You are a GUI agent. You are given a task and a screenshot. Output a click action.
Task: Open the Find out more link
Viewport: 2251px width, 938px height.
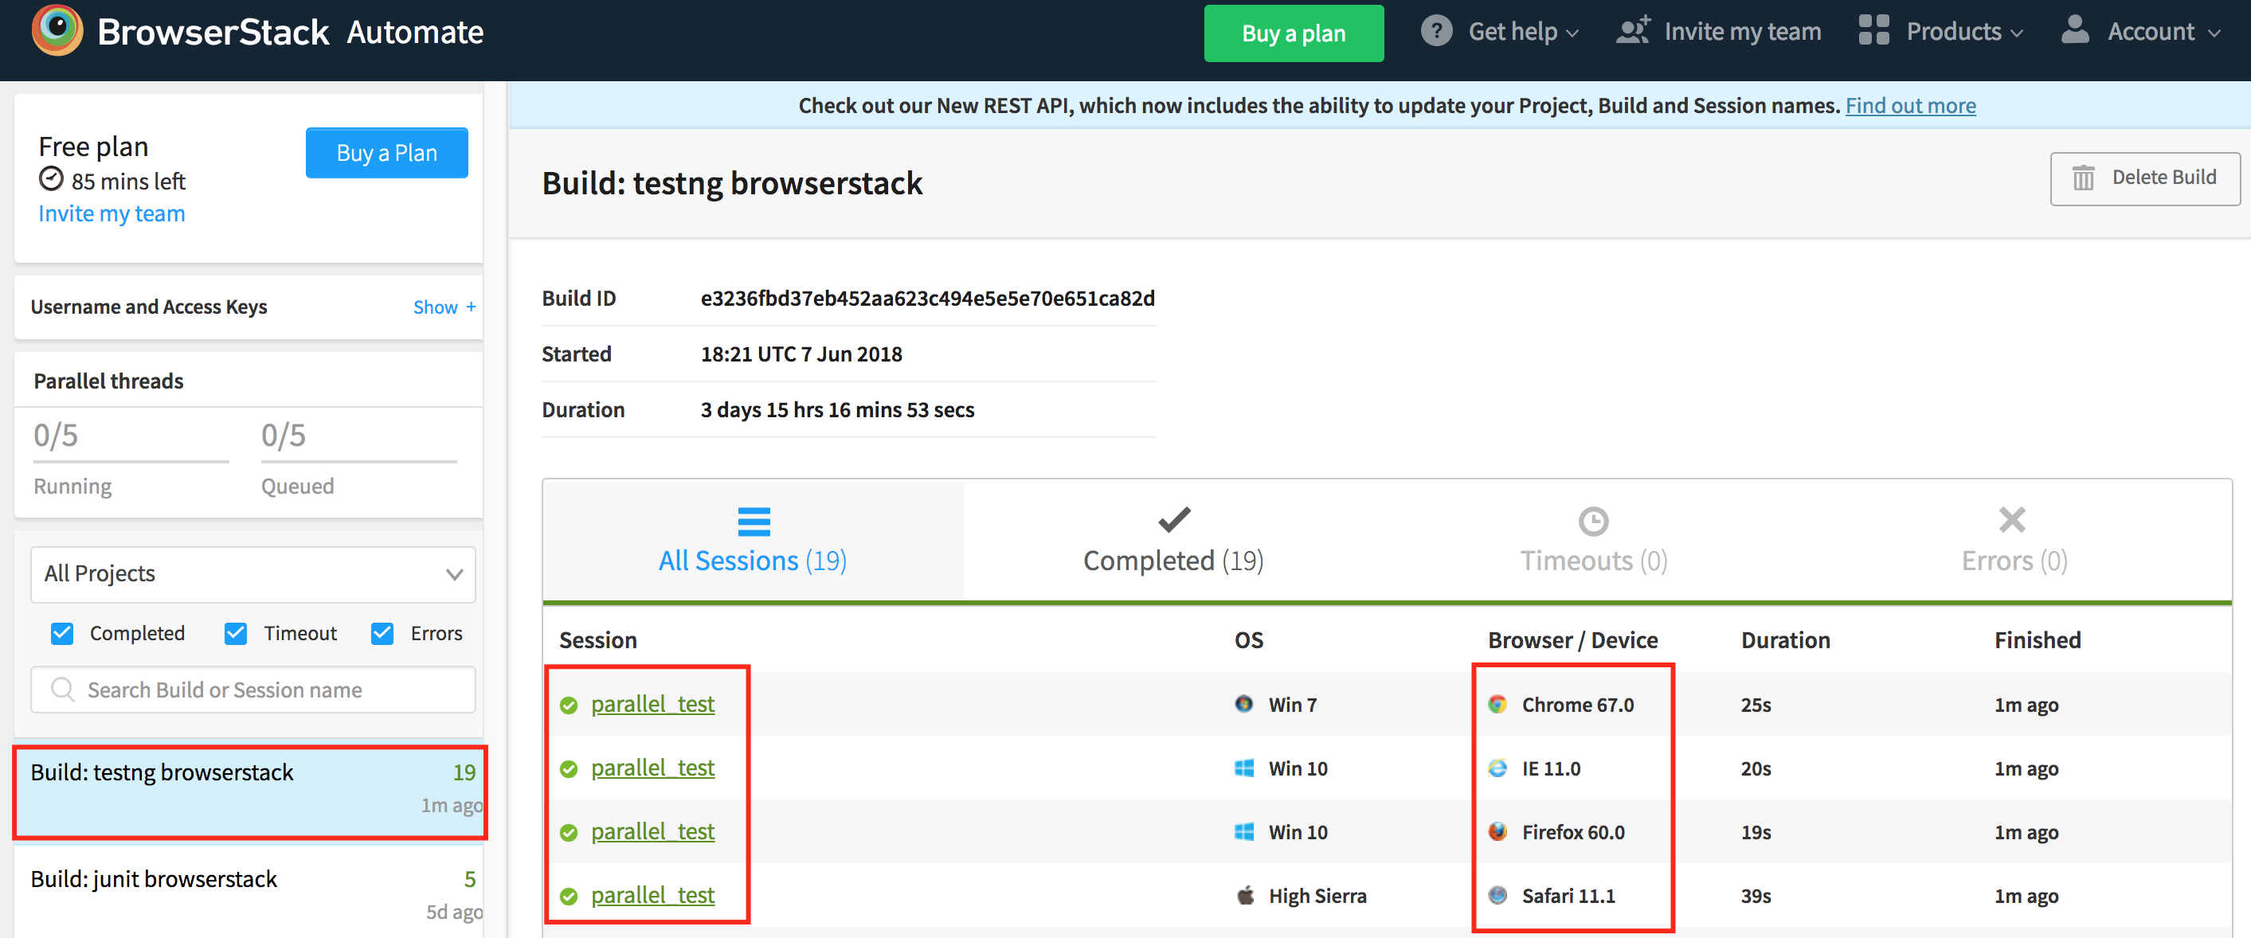(x=1910, y=105)
